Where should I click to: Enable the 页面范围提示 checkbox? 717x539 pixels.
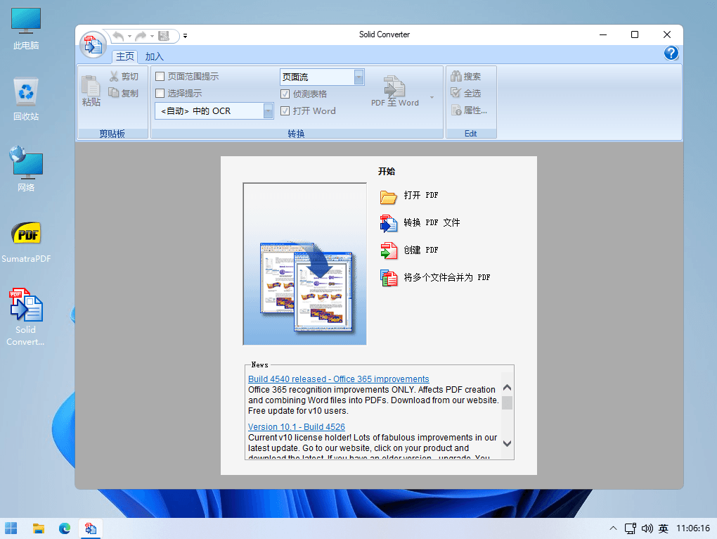160,77
